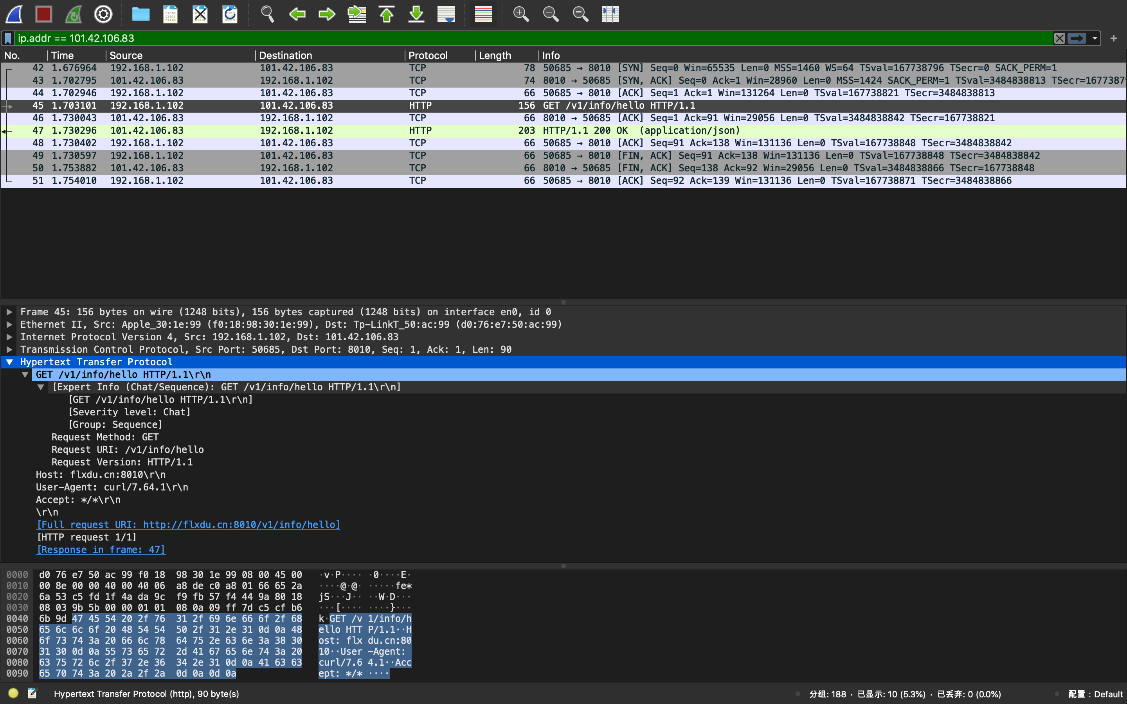
Task: Select Request URI /v1/info/hello field
Action: [x=128, y=450]
